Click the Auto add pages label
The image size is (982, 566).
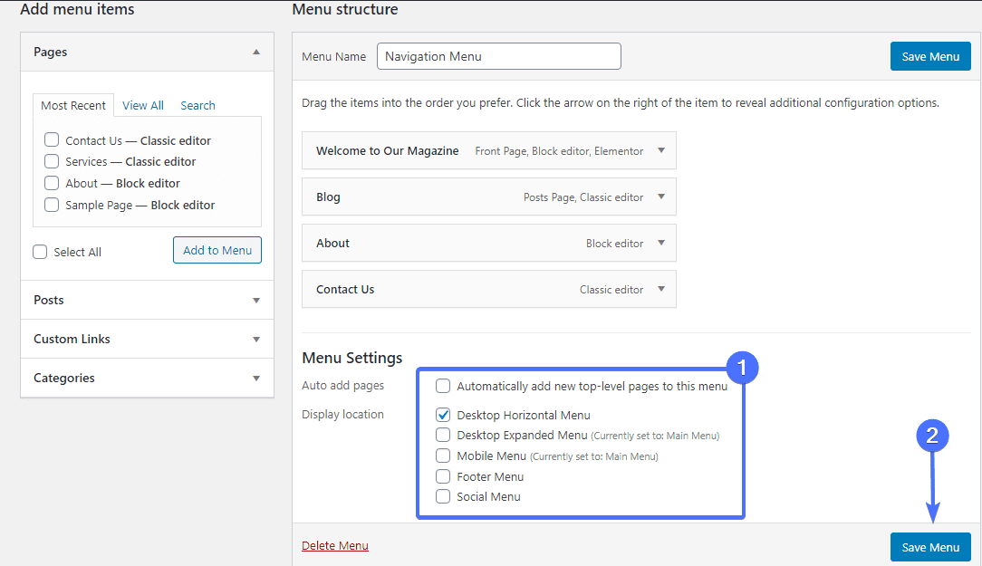tap(342, 385)
